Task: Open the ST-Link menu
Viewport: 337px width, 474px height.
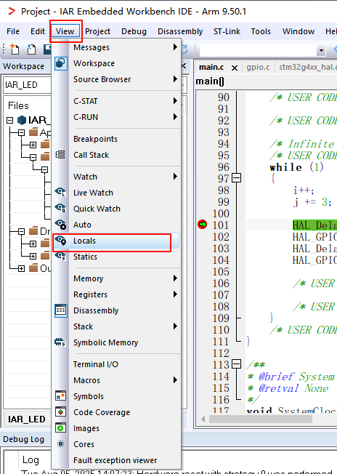Action: tap(227, 31)
